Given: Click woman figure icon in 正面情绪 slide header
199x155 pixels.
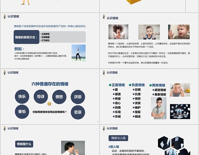Looking at the screenshot, I should [x=104, y=73].
